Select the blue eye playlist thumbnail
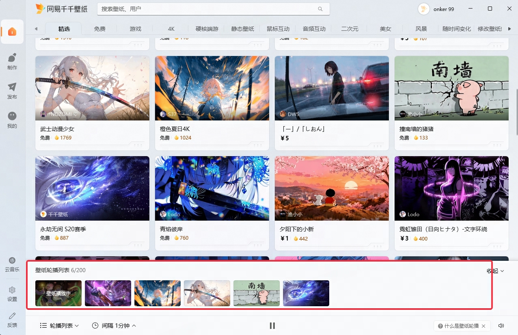This screenshot has width=518, height=335. coord(306,293)
